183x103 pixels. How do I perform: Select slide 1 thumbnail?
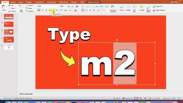coord(9,17)
